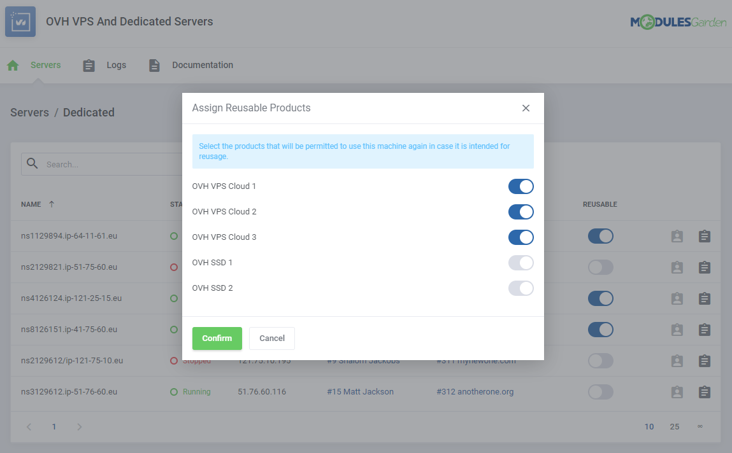Click Cancel in the dialog
Image resolution: width=732 pixels, height=453 pixels.
[x=272, y=338]
